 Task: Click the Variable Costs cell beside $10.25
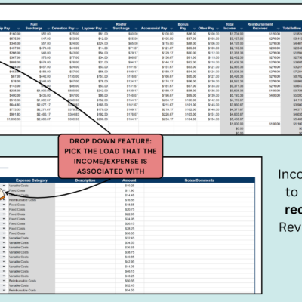click(x=31, y=186)
